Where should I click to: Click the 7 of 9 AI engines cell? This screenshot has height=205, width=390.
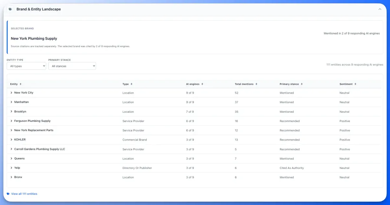190,112
